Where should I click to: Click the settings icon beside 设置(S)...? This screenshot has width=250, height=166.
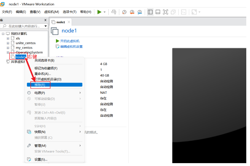[x=29, y=159]
